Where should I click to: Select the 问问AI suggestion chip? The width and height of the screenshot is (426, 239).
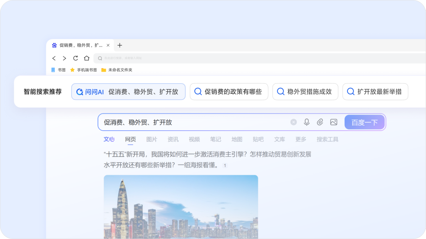[x=128, y=92]
